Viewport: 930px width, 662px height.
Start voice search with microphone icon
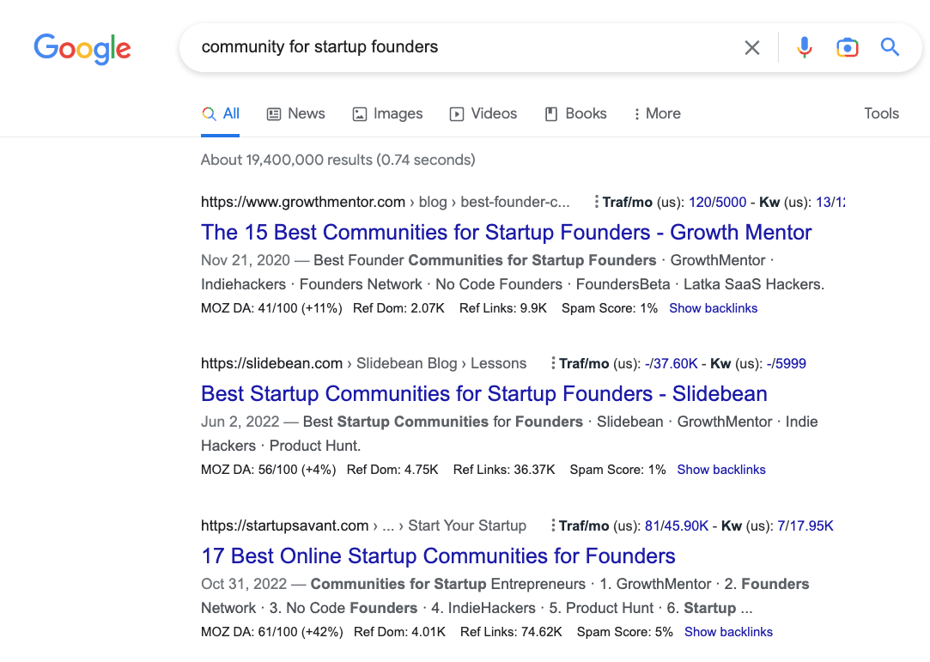coord(805,47)
